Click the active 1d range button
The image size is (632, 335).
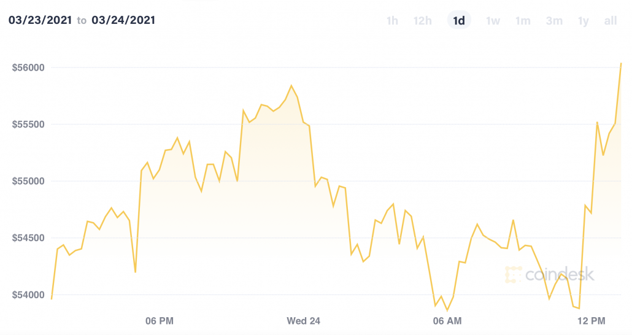(458, 21)
